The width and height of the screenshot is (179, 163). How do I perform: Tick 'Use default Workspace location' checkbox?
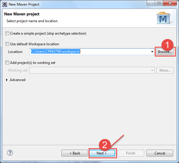tap(7, 44)
